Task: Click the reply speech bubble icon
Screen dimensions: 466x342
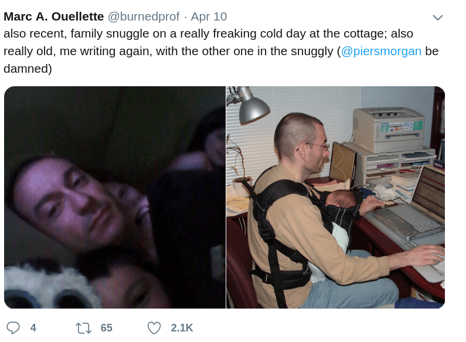Action: tap(13, 328)
